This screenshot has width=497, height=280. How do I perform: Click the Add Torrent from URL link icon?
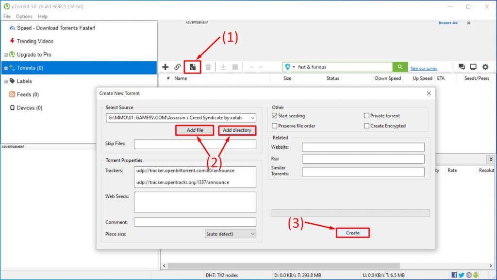click(x=177, y=67)
